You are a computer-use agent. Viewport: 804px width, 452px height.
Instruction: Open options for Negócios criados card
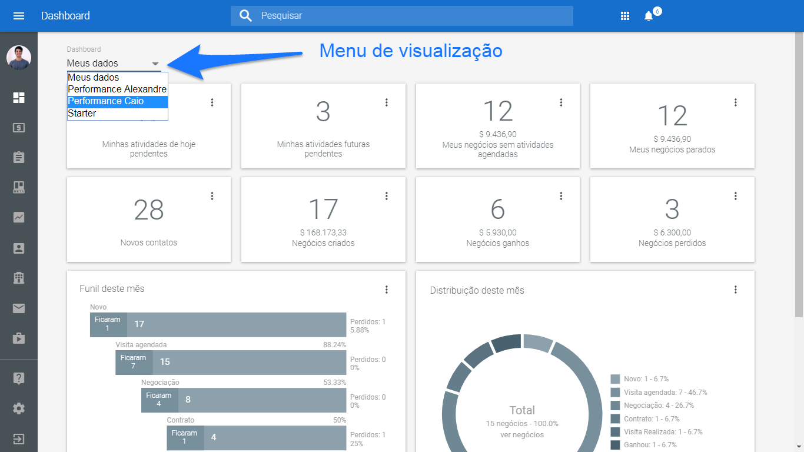pyautogui.click(x=387, y=196)
